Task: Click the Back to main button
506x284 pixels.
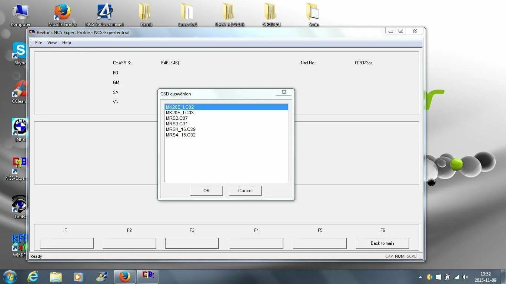Action: [382, 243]
